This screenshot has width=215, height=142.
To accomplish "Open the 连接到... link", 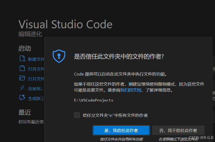I will (36, 89).
